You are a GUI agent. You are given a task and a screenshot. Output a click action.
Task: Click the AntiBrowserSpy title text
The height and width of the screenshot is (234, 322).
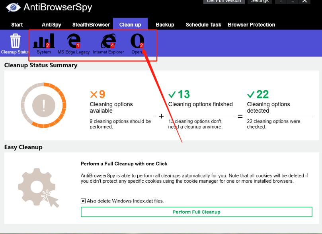pos(58,8)
